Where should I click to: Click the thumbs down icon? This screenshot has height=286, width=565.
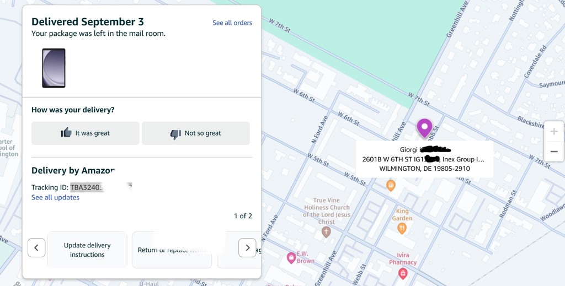[x=176, y=133]
